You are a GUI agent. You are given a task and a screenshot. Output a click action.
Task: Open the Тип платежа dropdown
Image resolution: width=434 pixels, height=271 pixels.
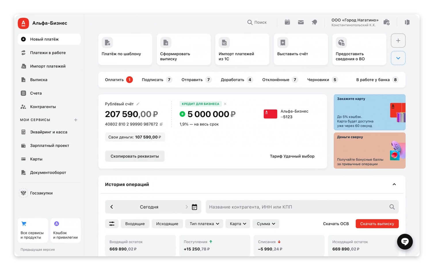[x=204, y=224]
